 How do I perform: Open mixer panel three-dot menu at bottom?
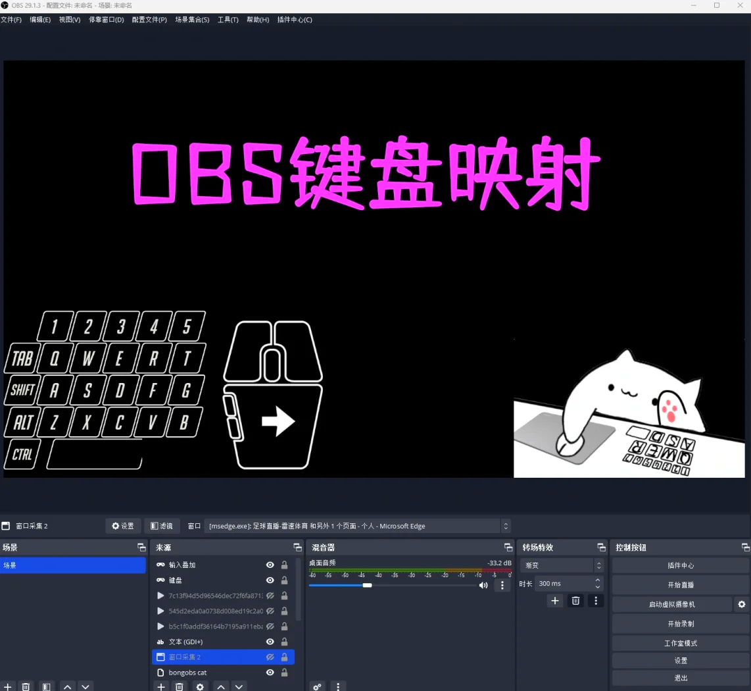pos(337,686)
